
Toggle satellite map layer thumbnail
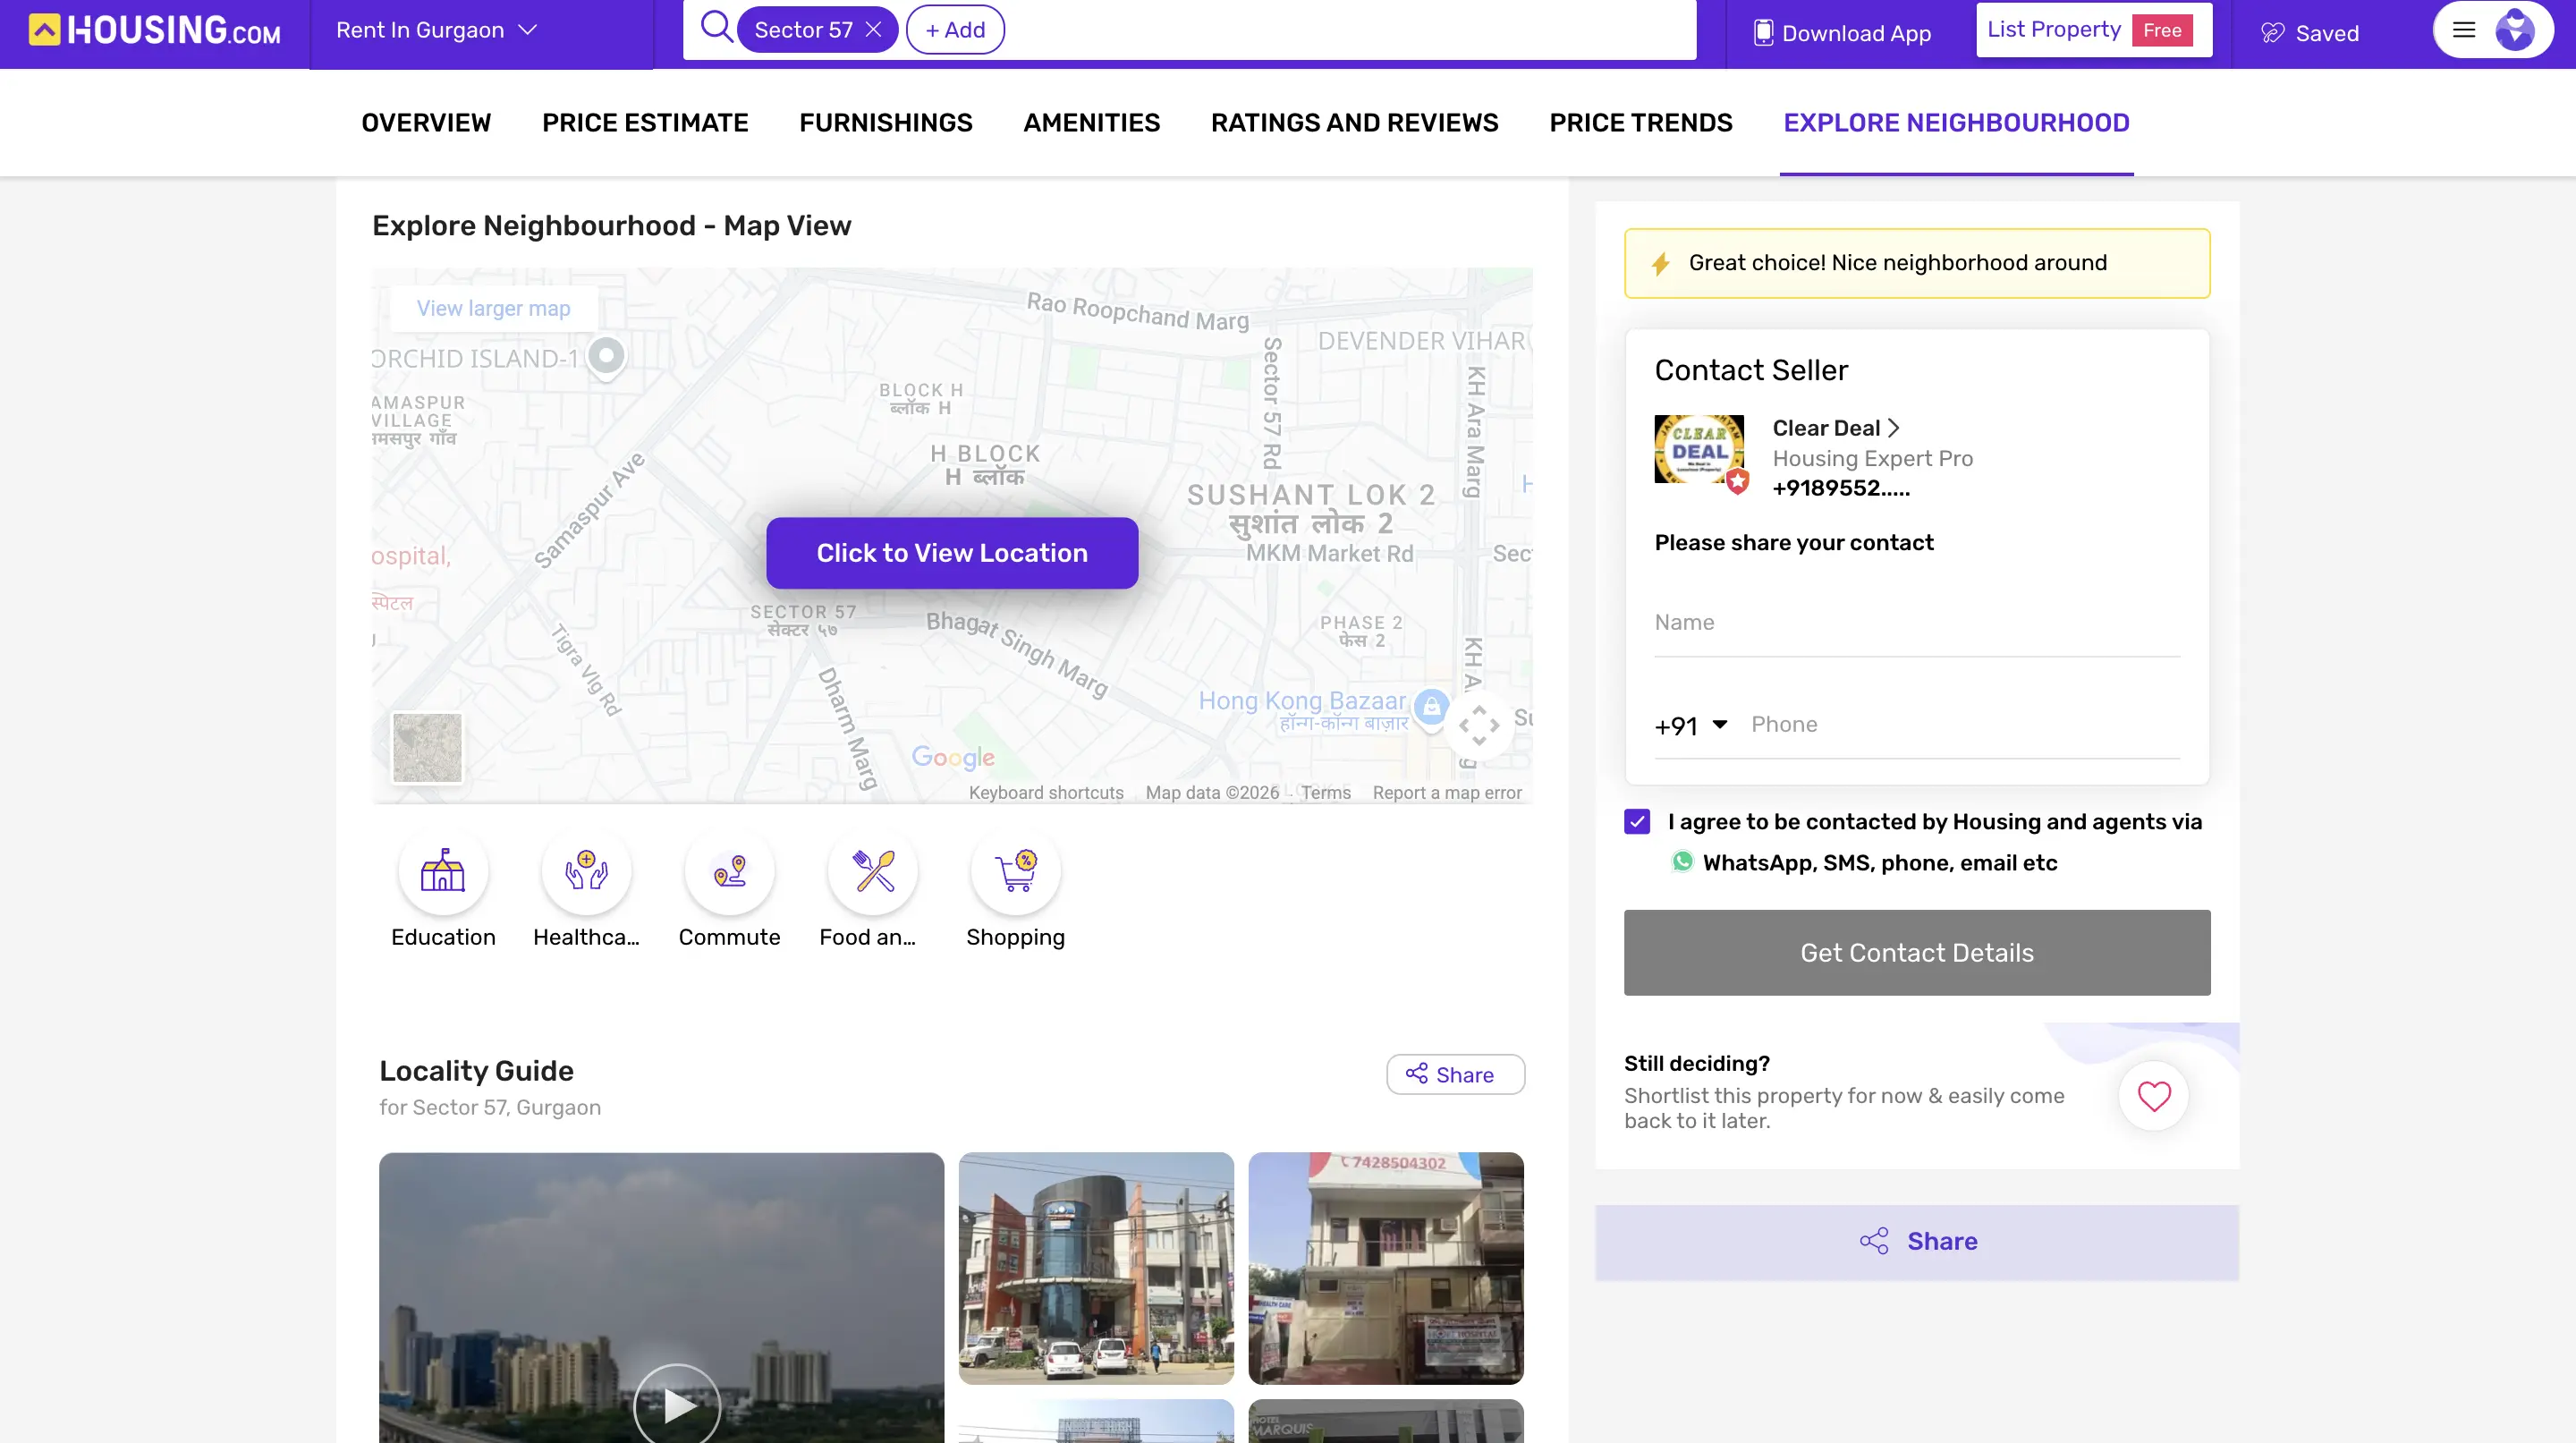tap(427, 747)
